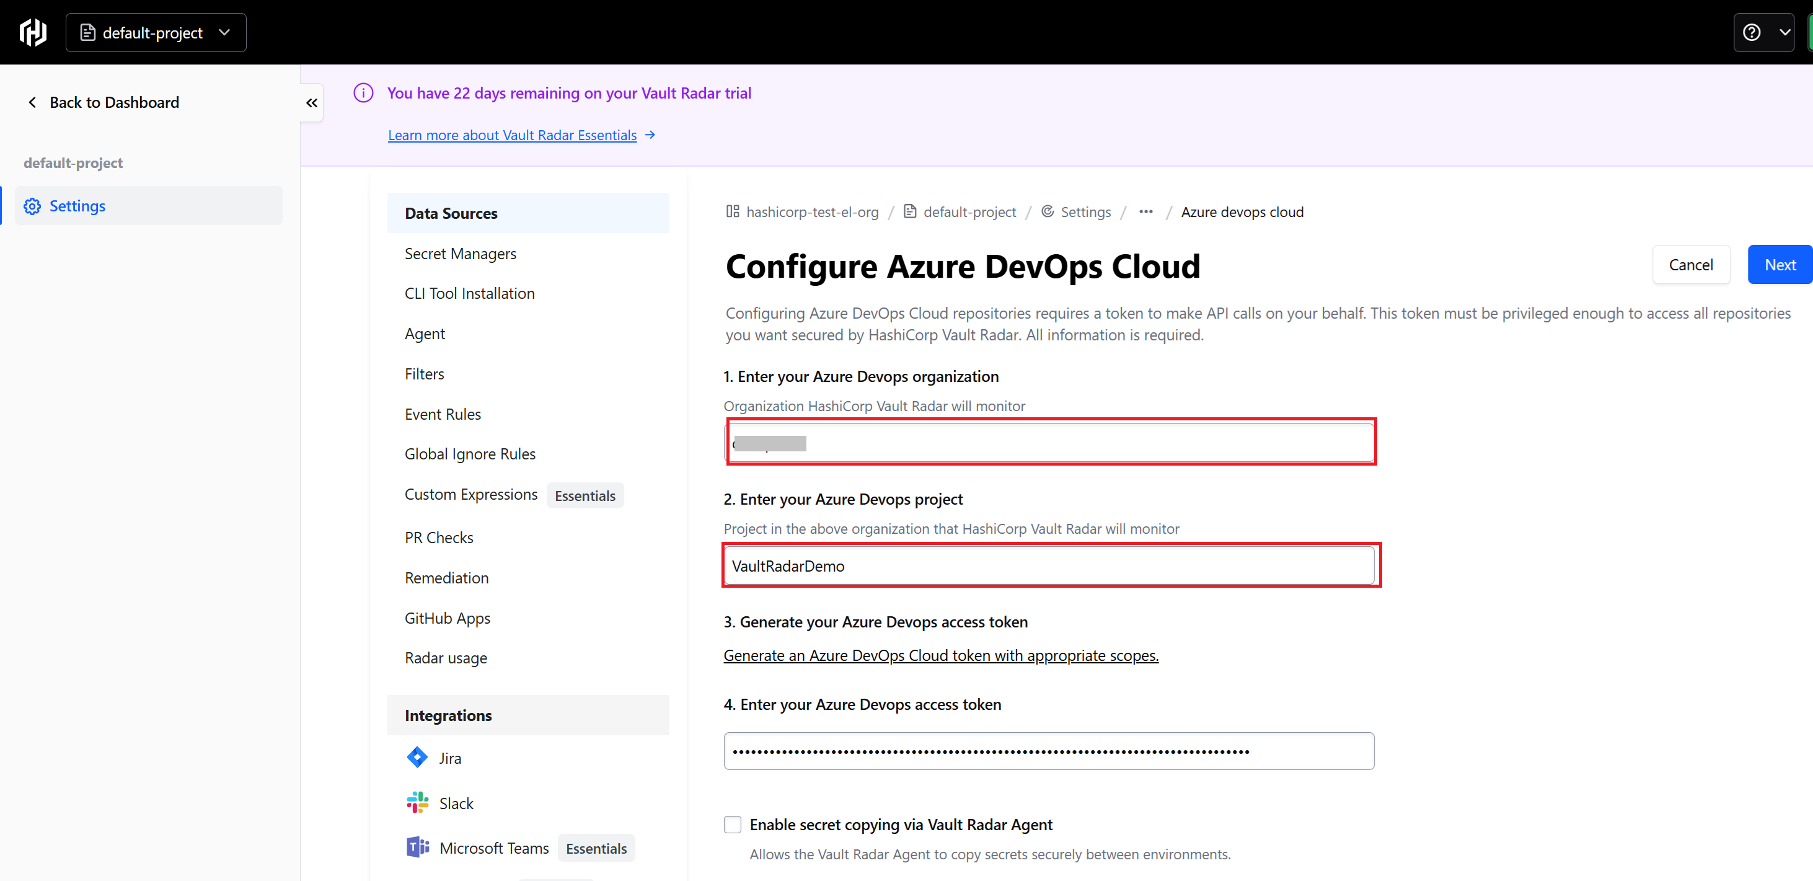Click the help question mark icon

1751,32
